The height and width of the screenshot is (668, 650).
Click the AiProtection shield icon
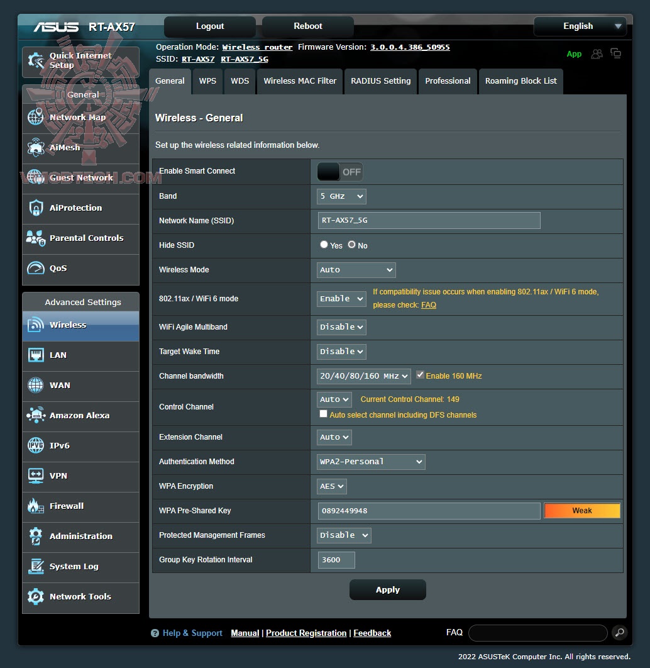(x=36, y=208)
